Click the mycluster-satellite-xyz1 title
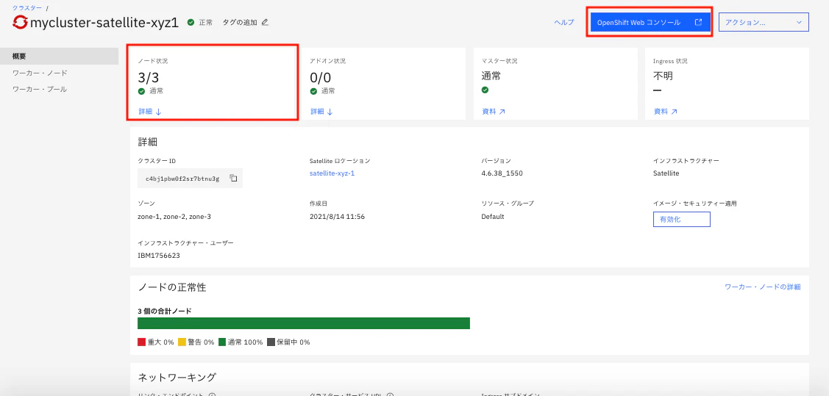This screenshot has height=396, width=829. (x=104, y=23)
